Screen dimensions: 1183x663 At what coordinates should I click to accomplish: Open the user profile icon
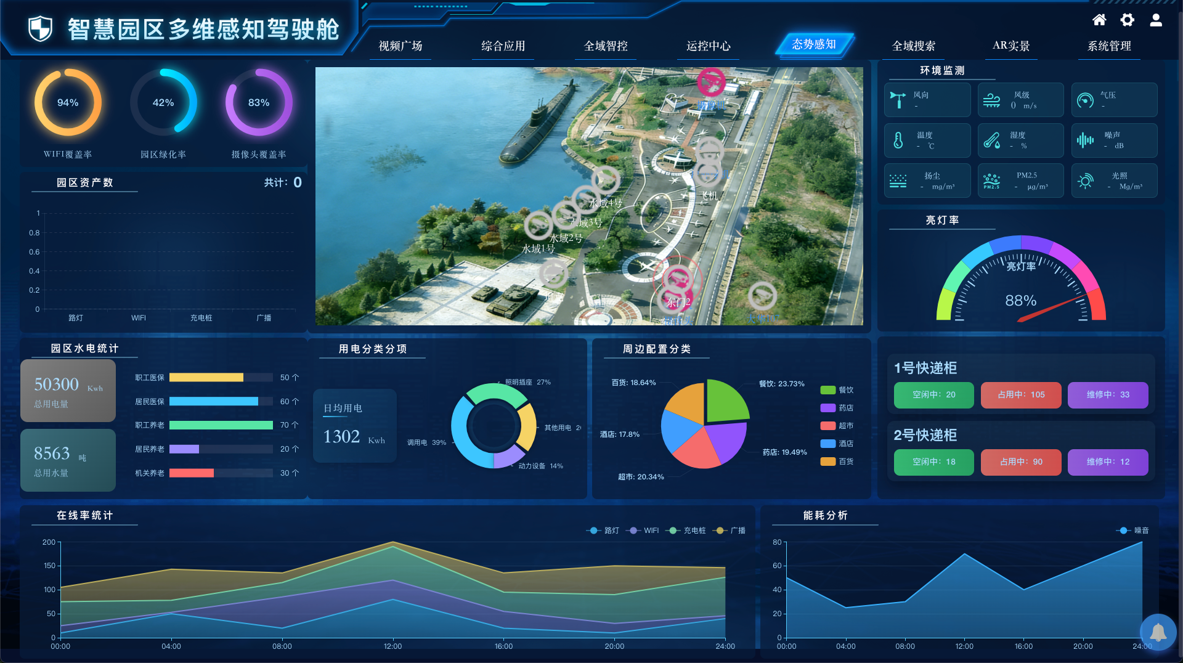point(1156,20)
